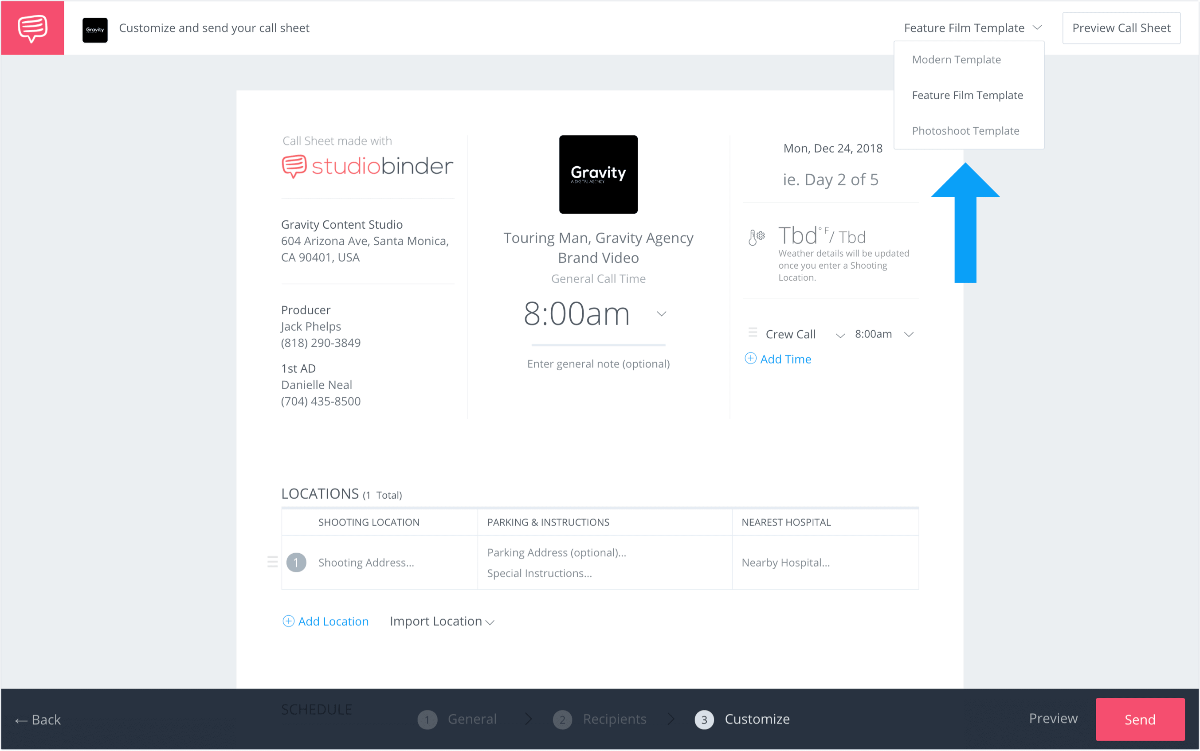Click the StudioBinder chat icon
This screenshot has width=1200, height=751.
click(32, 27)
